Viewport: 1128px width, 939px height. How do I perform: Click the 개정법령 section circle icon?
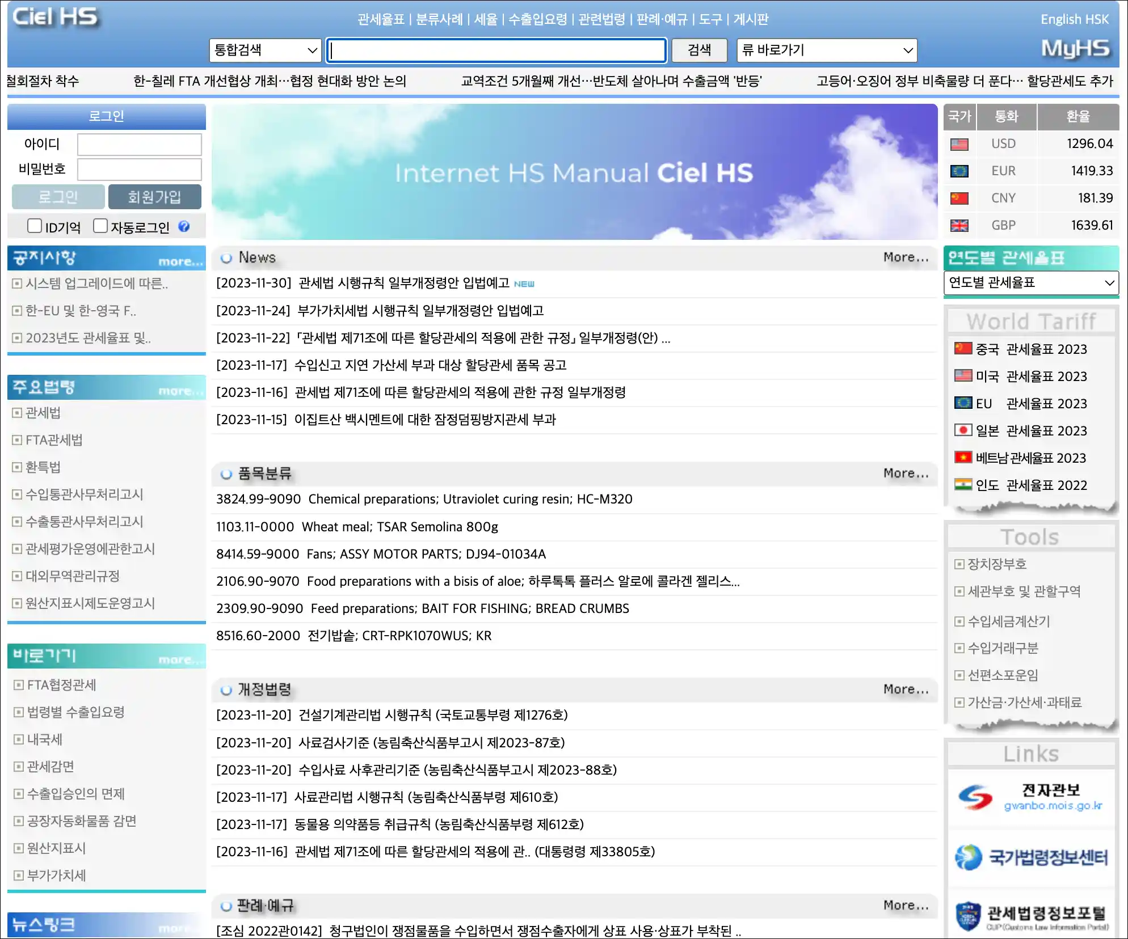point(226,690)
